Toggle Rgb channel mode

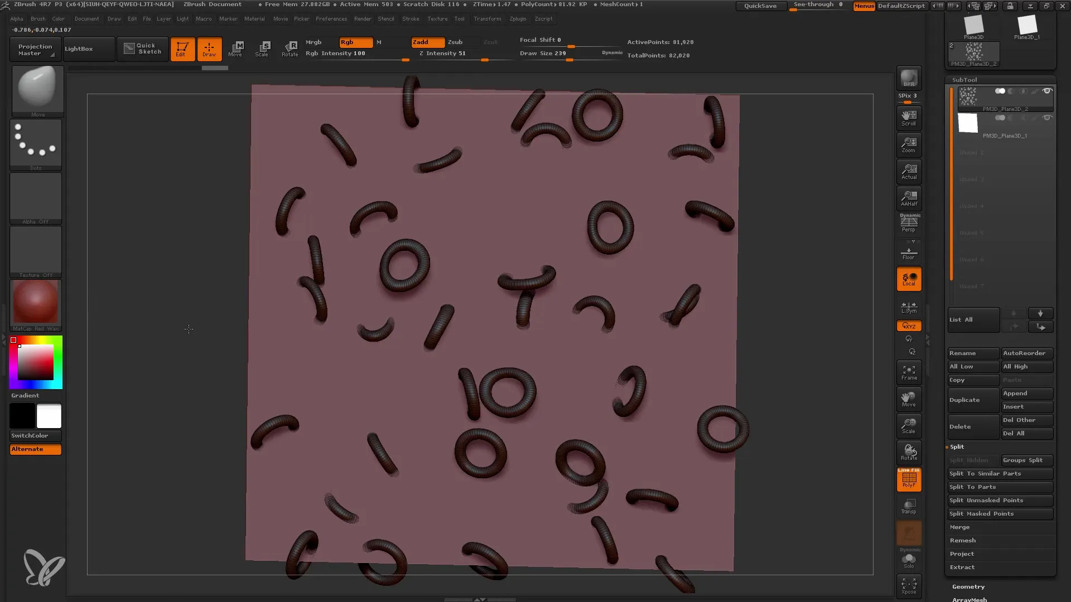[354, 42]
